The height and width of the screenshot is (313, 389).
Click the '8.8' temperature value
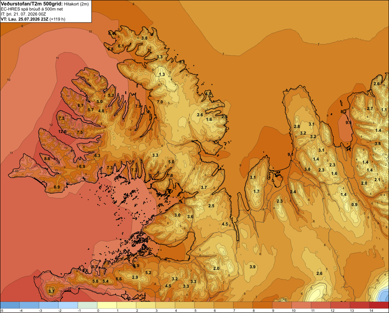click(47, 159)
